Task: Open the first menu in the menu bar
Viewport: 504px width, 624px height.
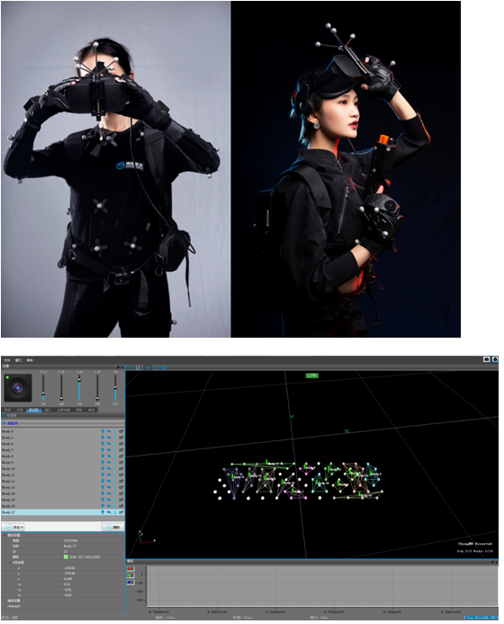Action: 7,360
